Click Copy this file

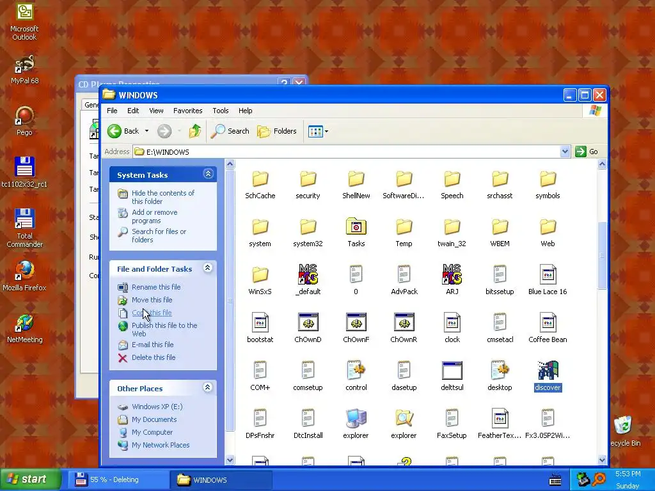point(152,313)
